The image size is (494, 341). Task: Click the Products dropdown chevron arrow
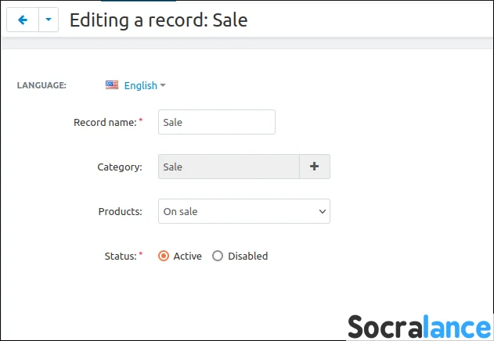(322, 211)
